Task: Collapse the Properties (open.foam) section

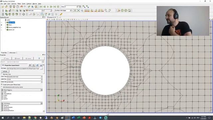Action: pyautogui.click(x=12, y=65)
